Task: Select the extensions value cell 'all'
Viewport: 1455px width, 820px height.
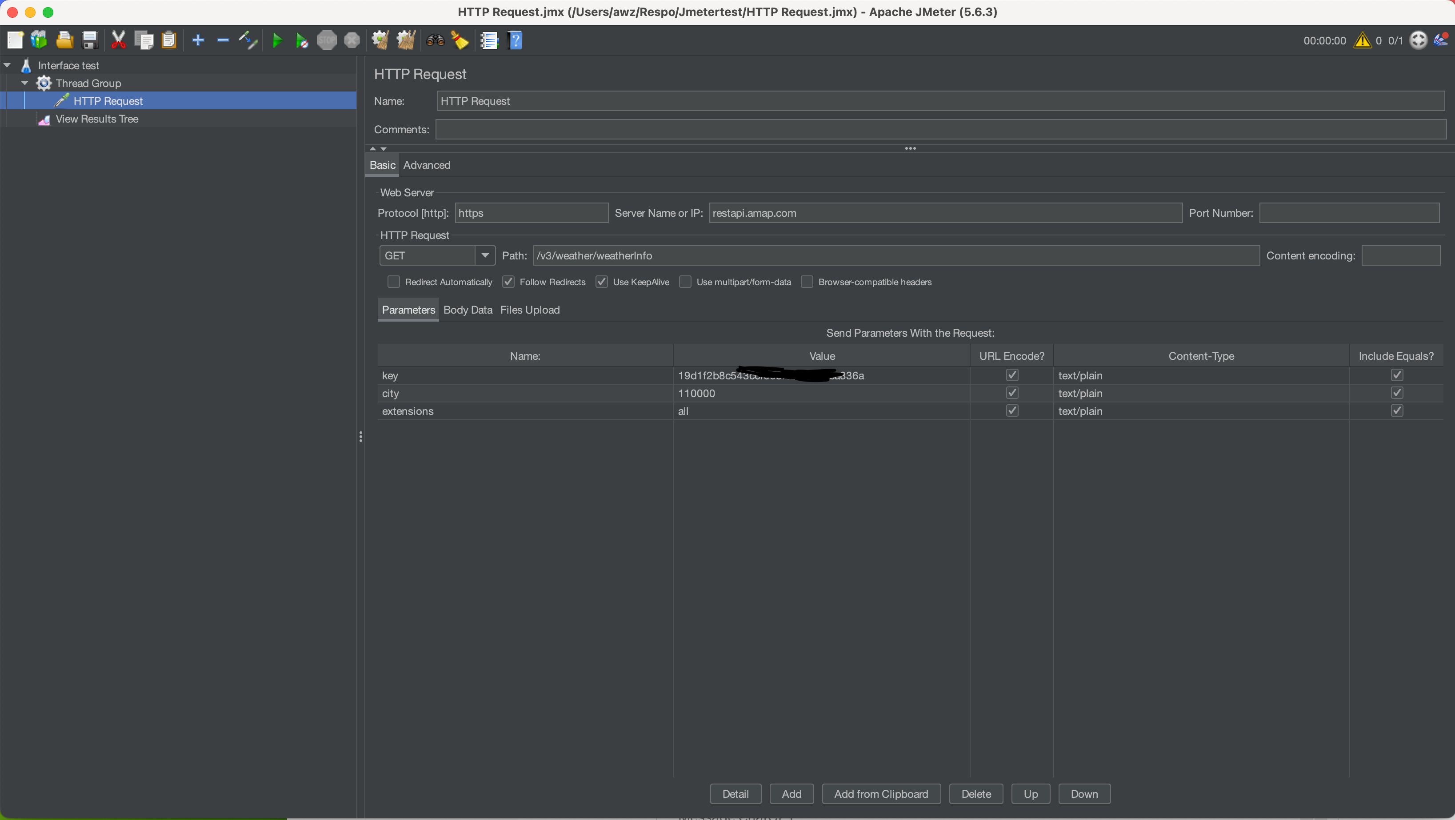Action: tap(821, 411)
